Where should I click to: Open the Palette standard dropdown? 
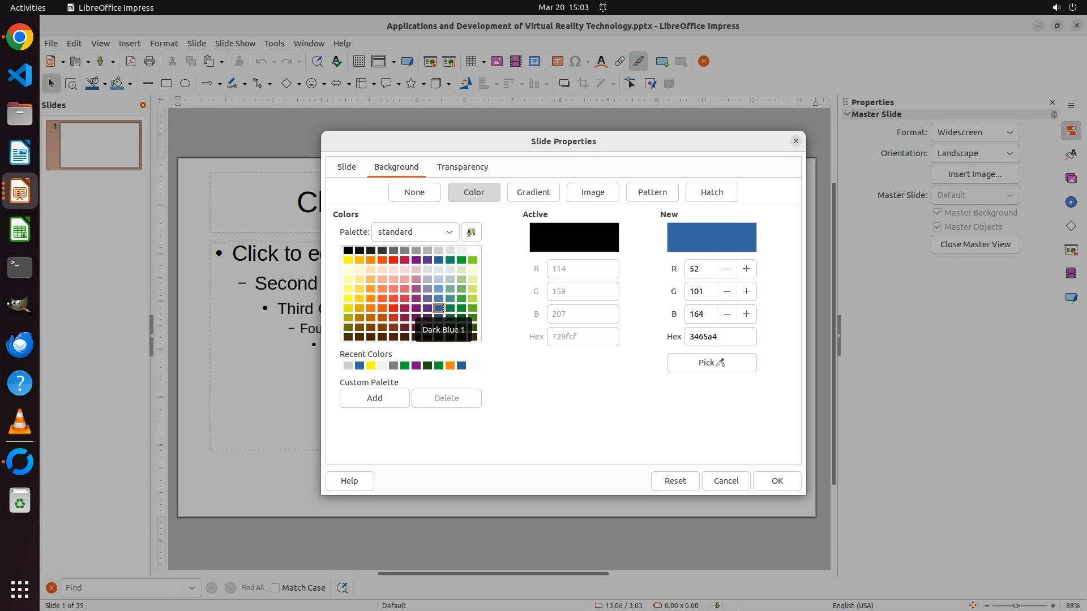click(x=415, y=232)
